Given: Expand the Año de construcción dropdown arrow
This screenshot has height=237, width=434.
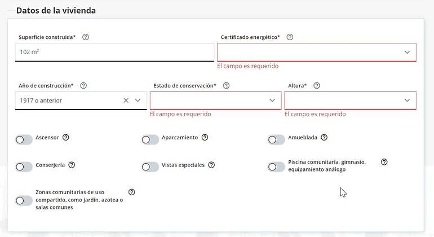Looking at the screenshot, I should point(138,100).
